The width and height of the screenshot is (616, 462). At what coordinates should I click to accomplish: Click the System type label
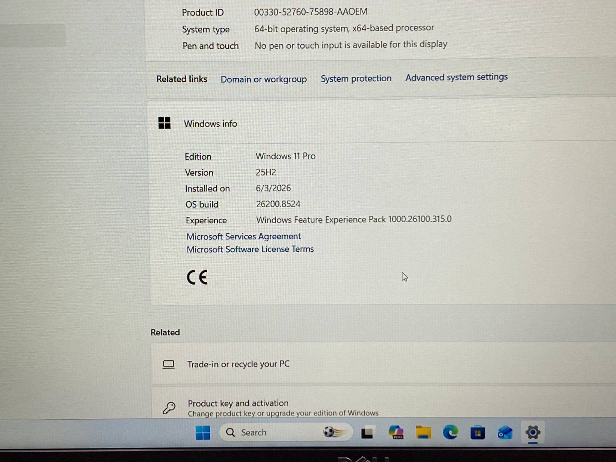206,30
